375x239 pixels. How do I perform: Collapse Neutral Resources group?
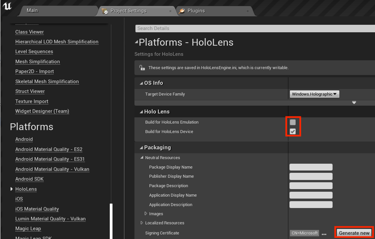(x=142, y=157)
